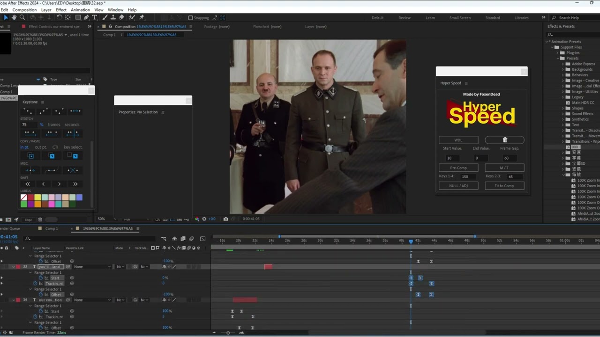The height and width of the screenshot is (337, 600).
Task: Select the Selection arrow tool
Action: (6, 17)
